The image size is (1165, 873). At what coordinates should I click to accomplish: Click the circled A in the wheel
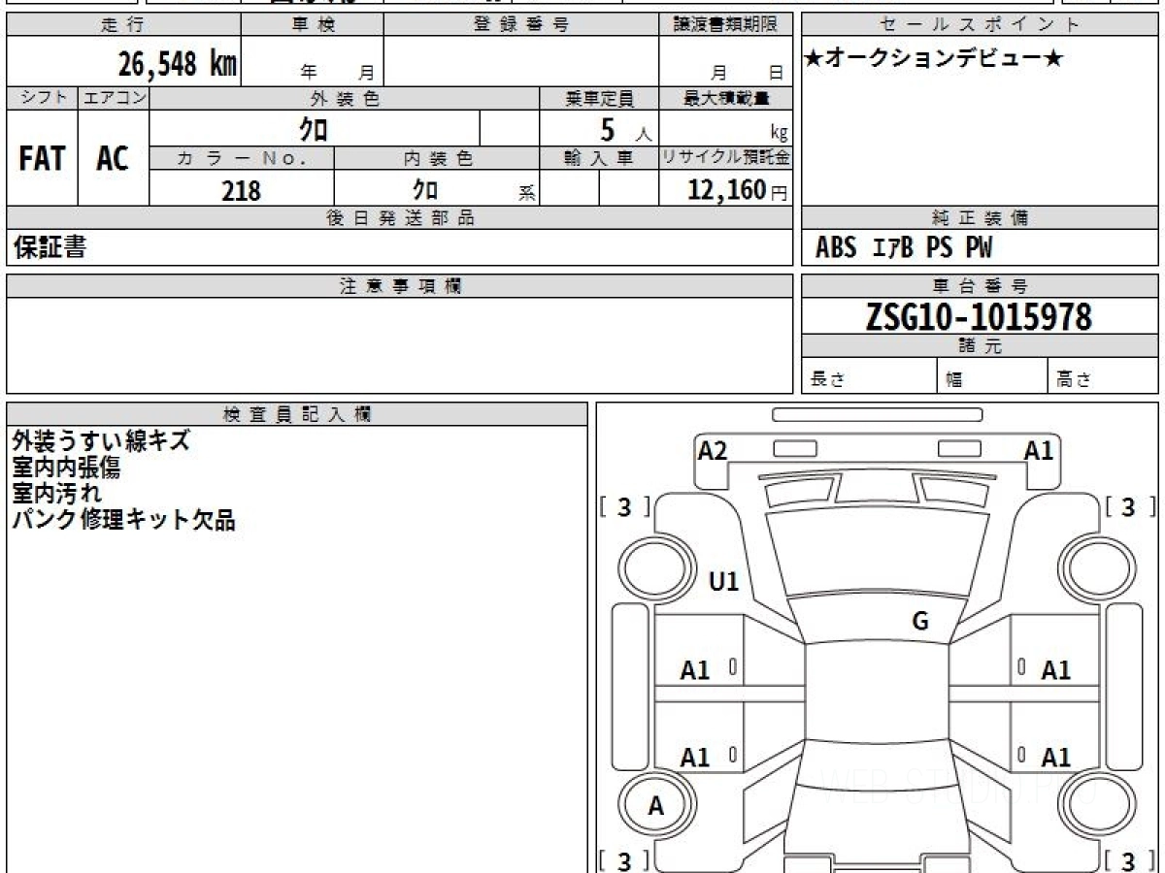coord(656,805)
